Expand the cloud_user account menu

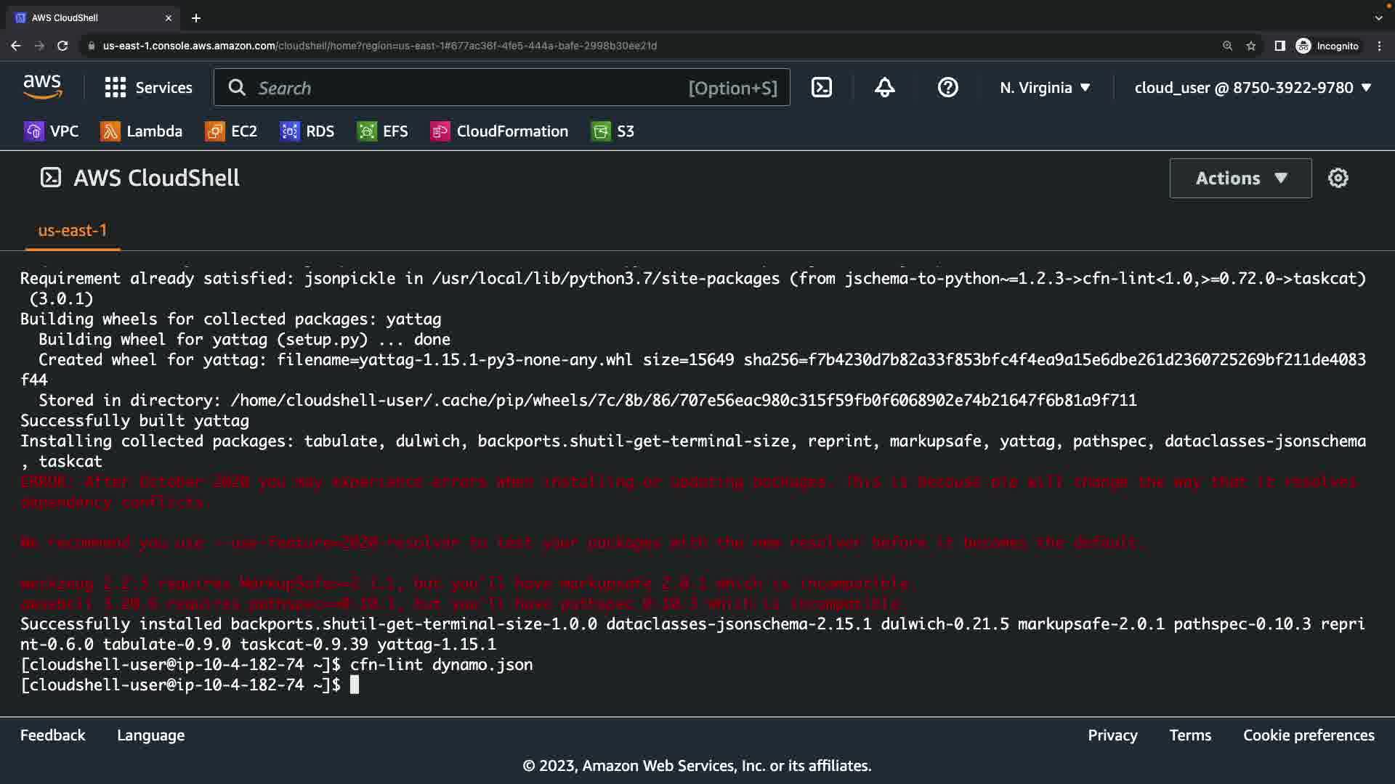coord(1253,88)
